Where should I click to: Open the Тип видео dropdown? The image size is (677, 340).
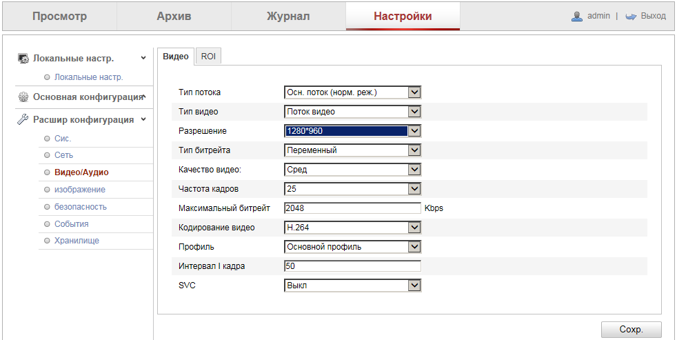[353, 112]
